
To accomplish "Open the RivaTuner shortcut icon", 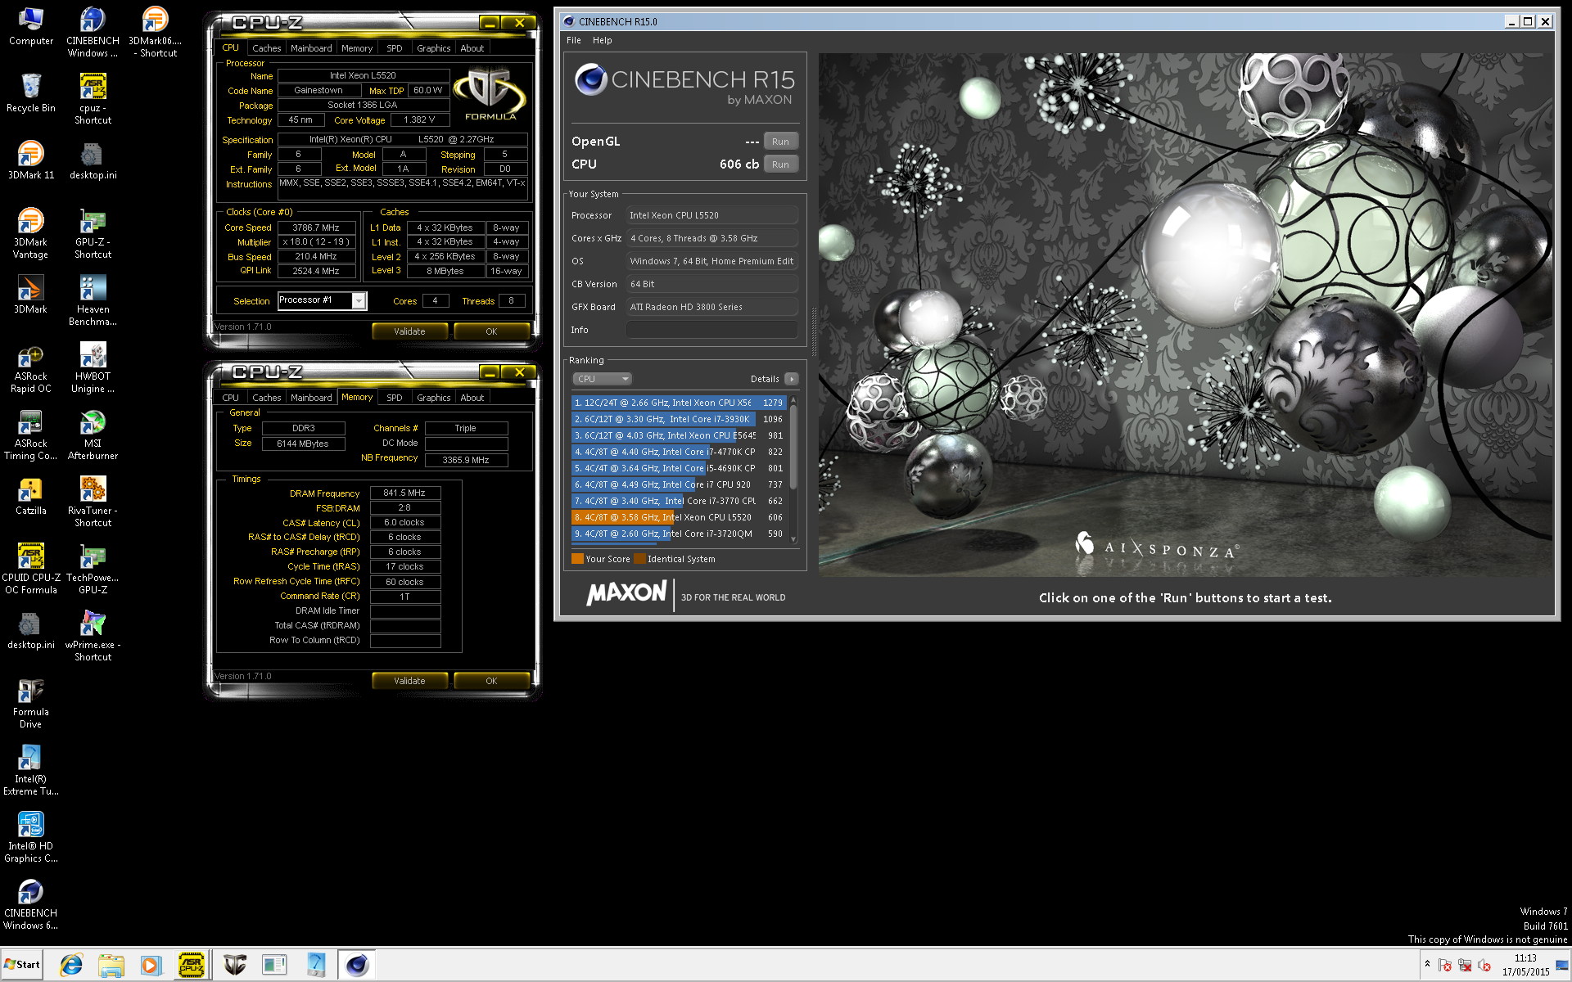I will coord(93,502).
